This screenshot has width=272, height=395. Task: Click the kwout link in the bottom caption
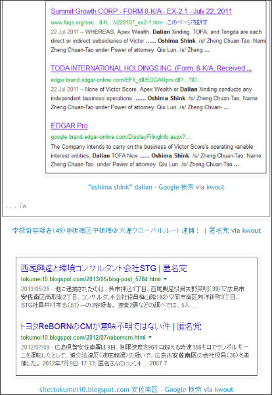[x=224, y=390]
